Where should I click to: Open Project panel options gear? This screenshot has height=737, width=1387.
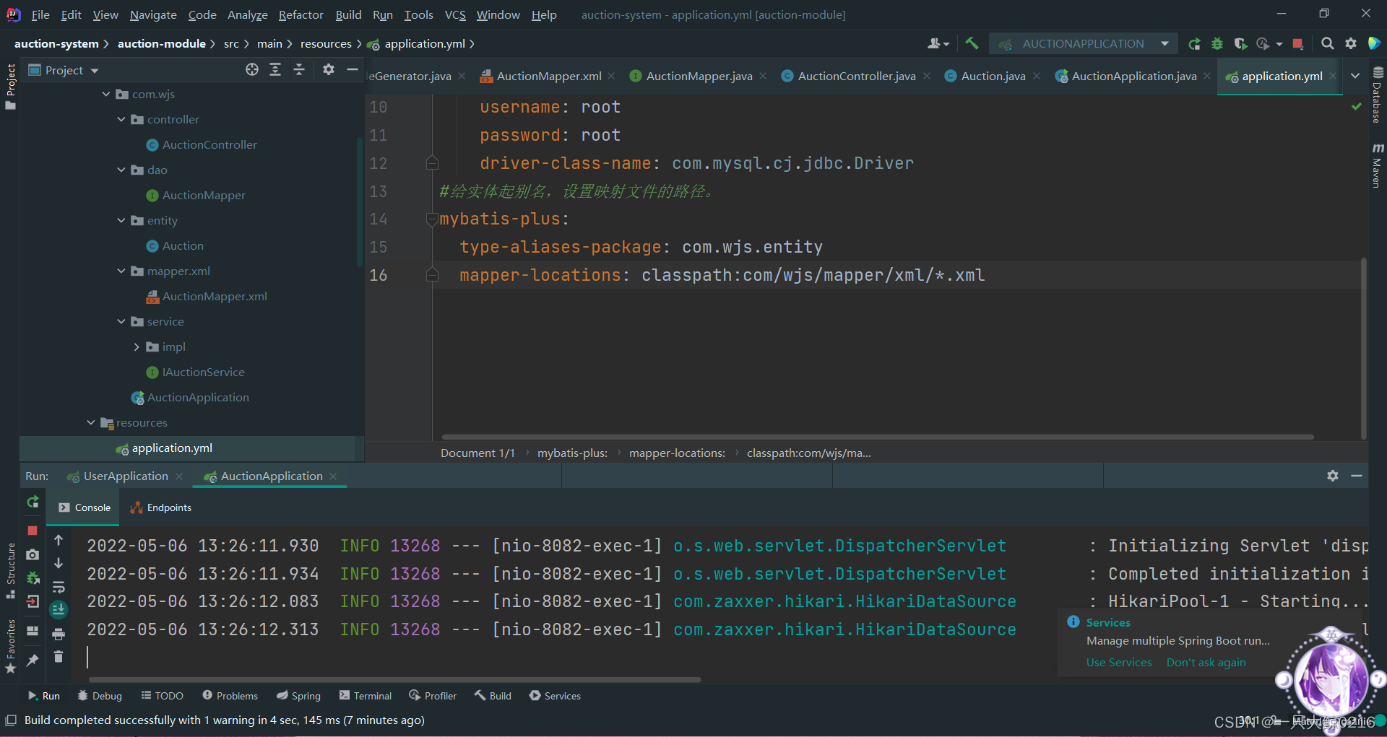(329, 70)
